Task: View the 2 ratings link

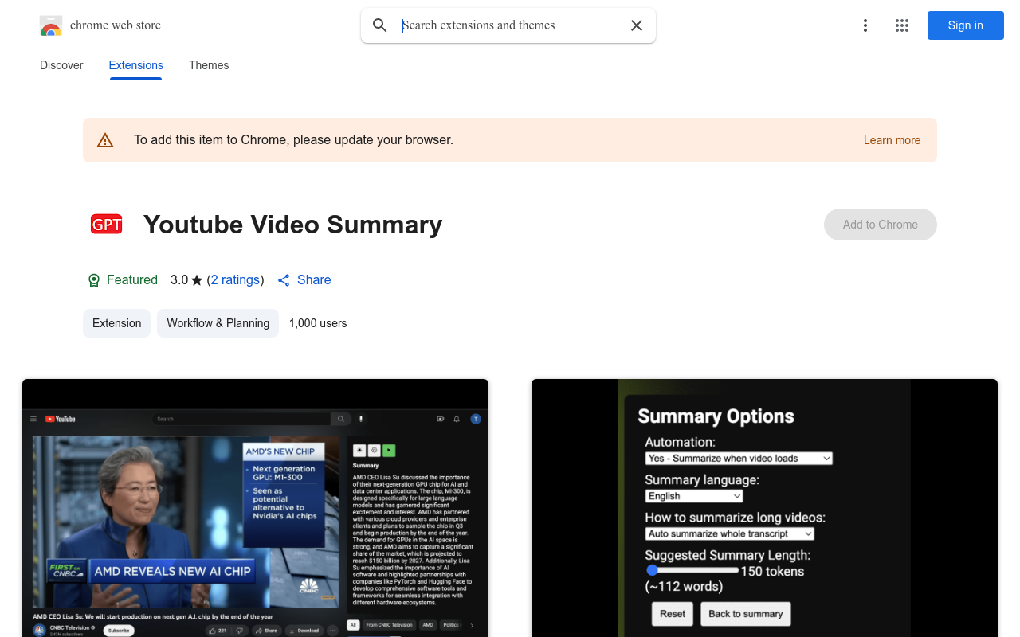Action: pos(235,279)
